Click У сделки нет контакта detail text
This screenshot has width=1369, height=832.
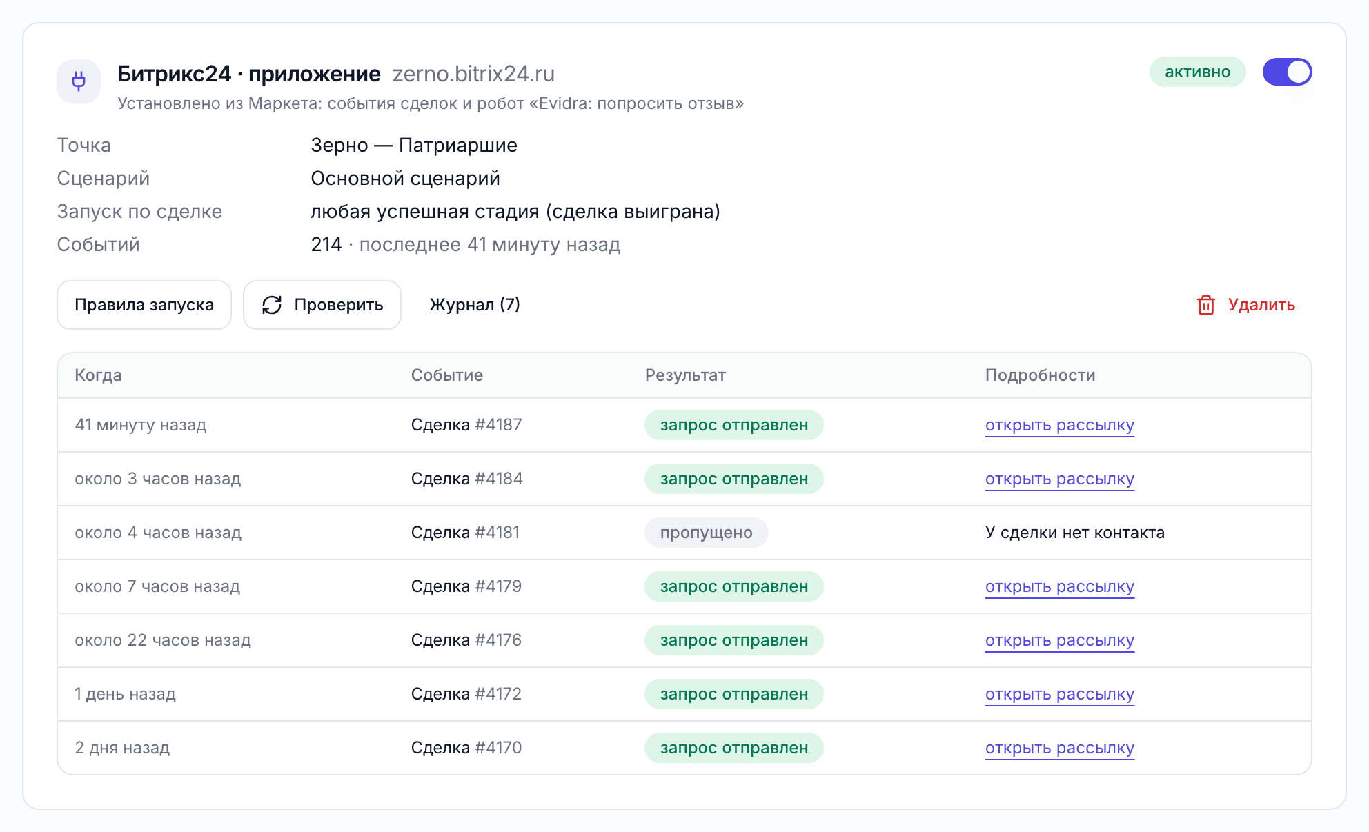pyautogui.click(x=1074, y=533)
